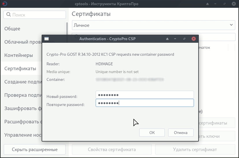Screen dimensions: 239x158
Task: Focus the Повторите password field
Action: tap(145, 103)
